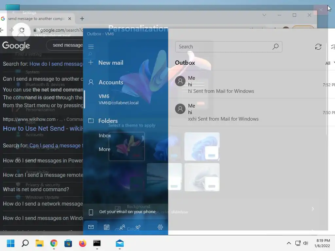This screenshot has height=251, width=335.
Task: Open File Explorer from taskbar
Action: point(40,243)
